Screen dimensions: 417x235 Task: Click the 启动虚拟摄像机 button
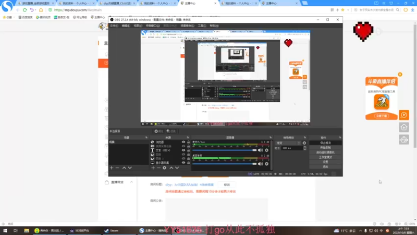point(325,152)
